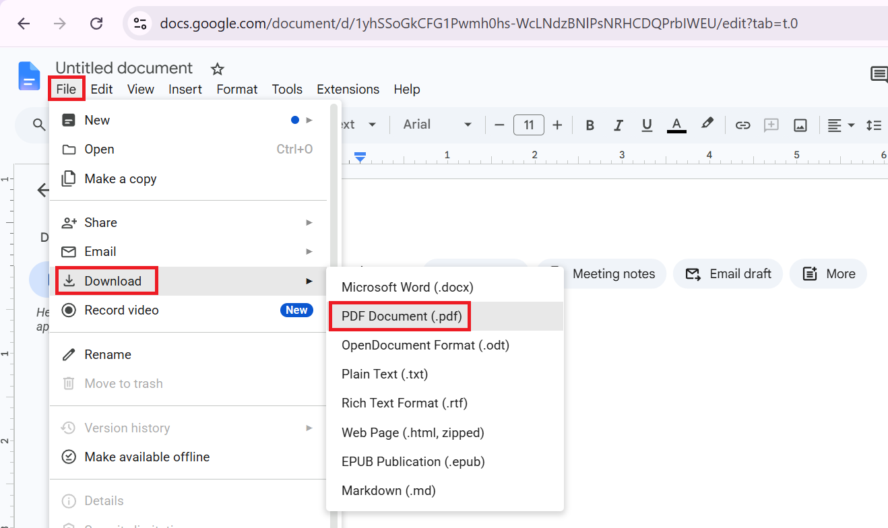Select Make available offline
Image resolution: width=888 pixels, height=528 pixels.
coord(187,457)
